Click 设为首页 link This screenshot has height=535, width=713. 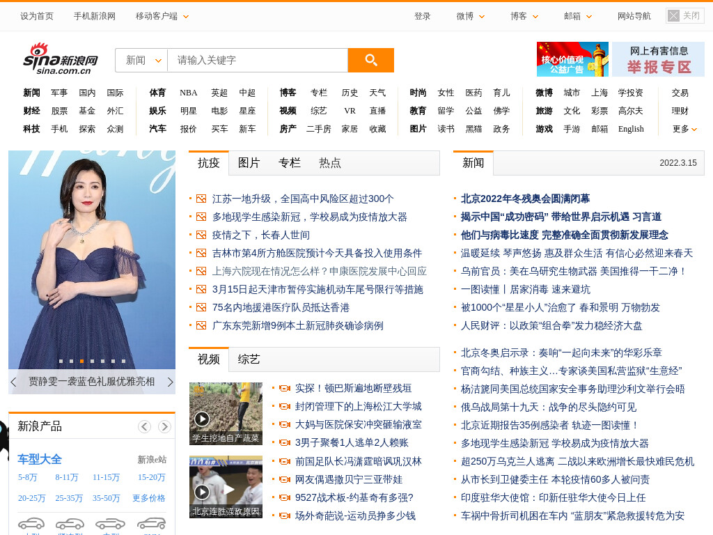[37, 17]
